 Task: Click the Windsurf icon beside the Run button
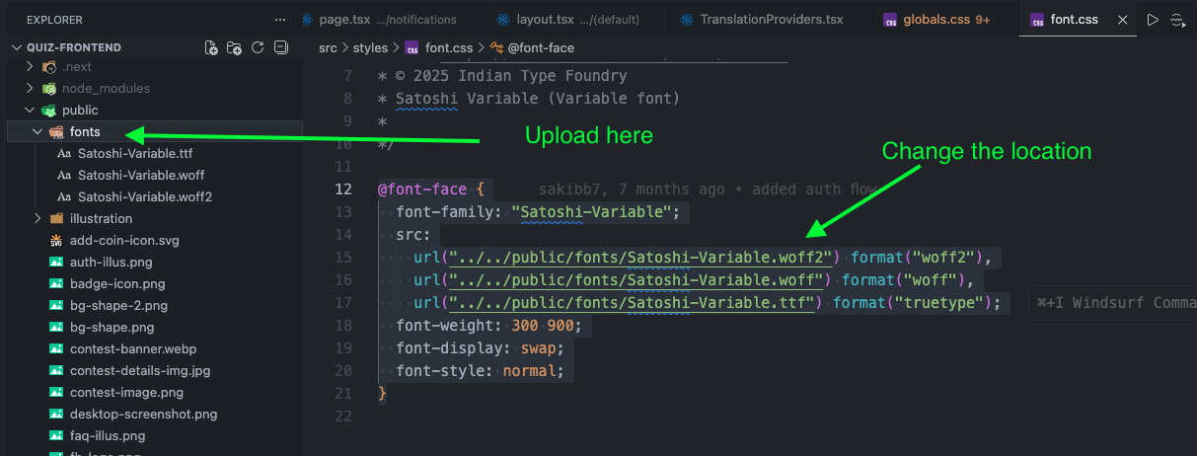tap(1177, 20)
